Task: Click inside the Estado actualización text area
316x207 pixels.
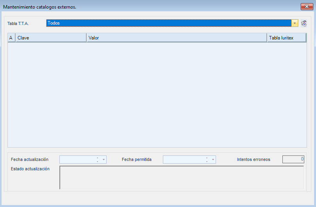Action: (182, 178)
